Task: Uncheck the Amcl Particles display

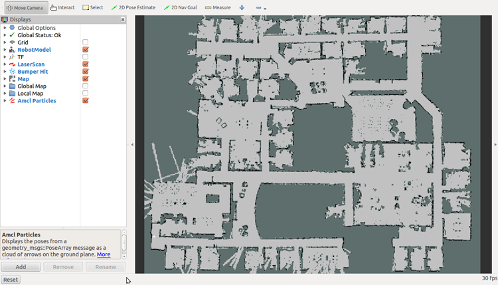Action: pos(86,101)
